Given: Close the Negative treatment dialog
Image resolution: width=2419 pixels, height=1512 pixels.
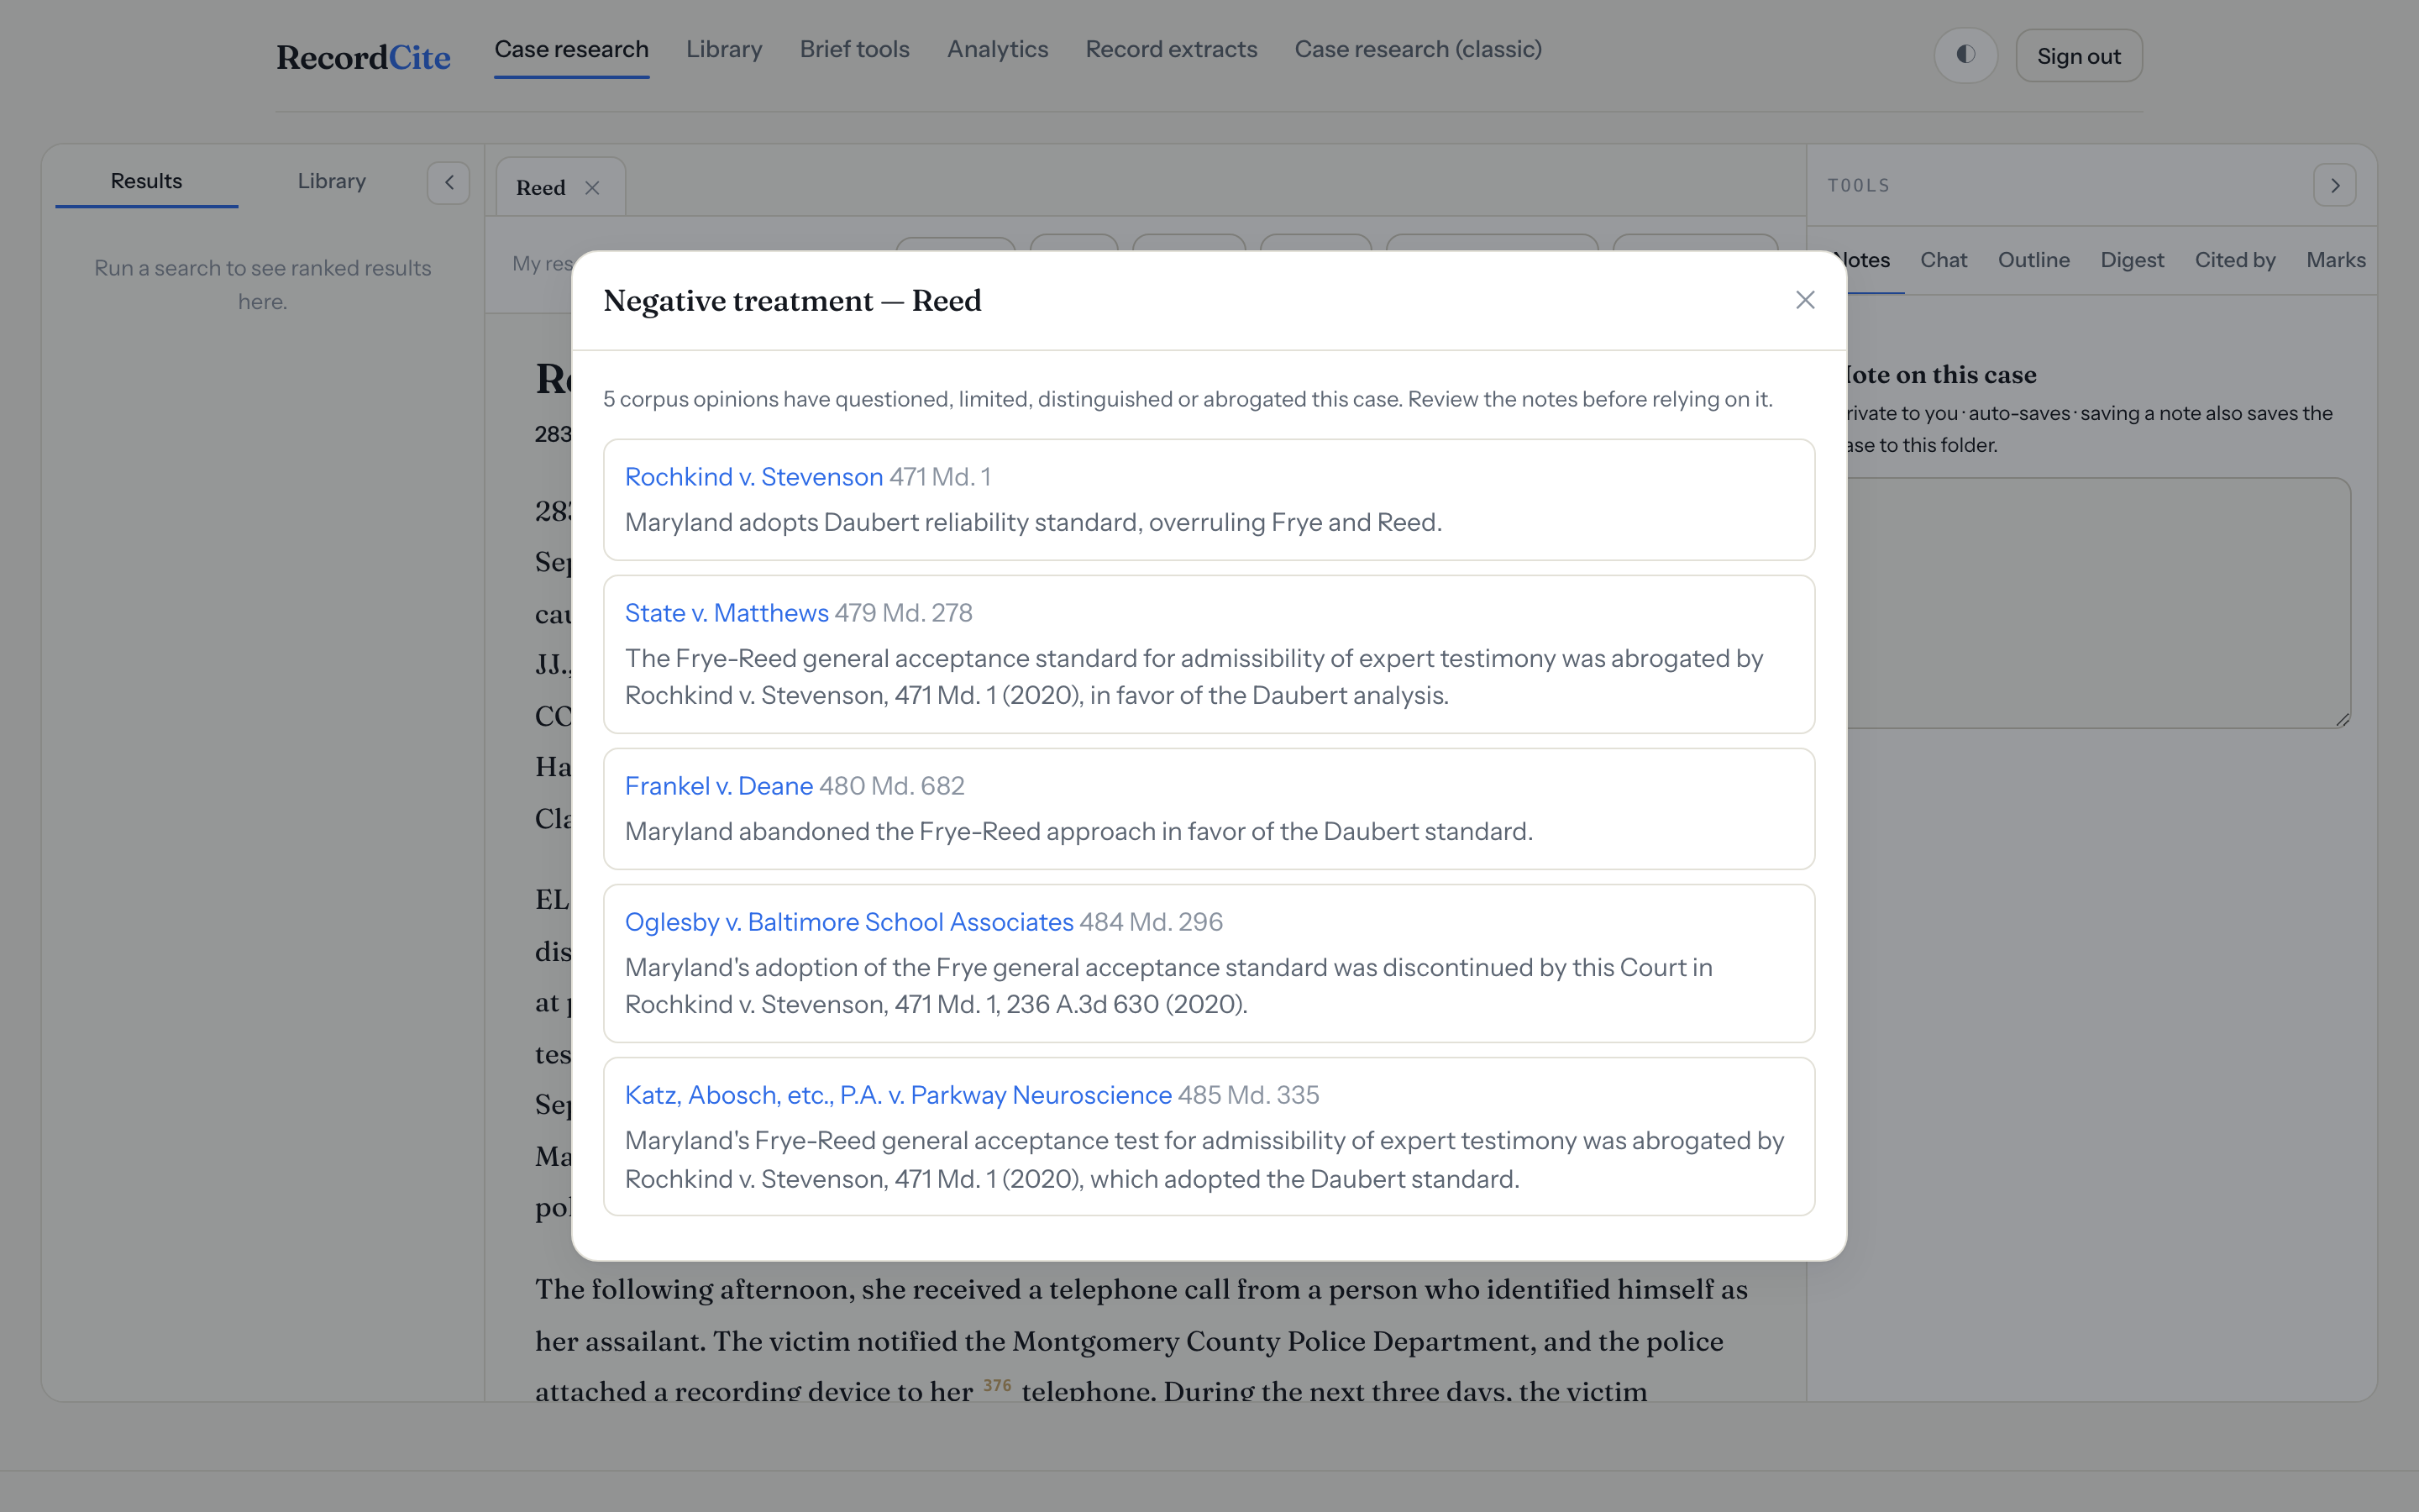Looking at the screenshot, I should point(1804,300).
